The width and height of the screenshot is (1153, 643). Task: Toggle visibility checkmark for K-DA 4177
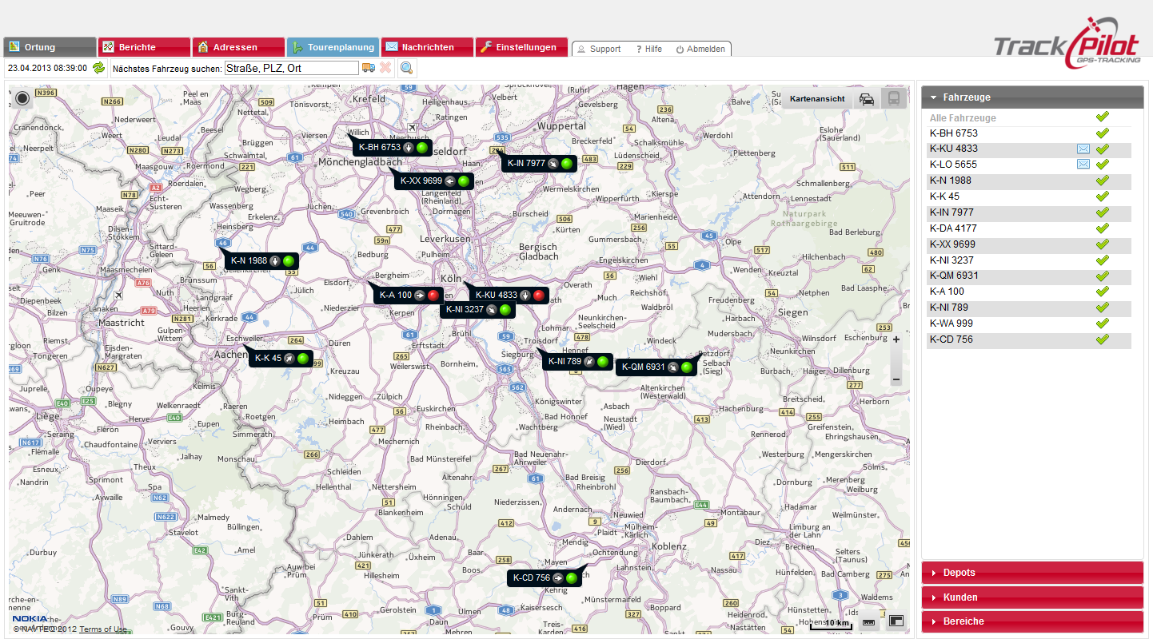pyautogui.click(x=1102, y=228)
